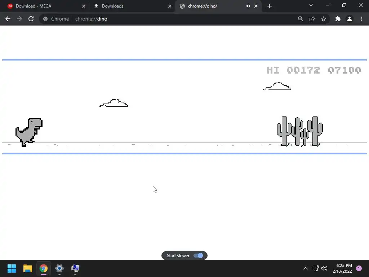Switch to the Download - MEGA tab
This screenshot has width=369, height=277.
46,6
